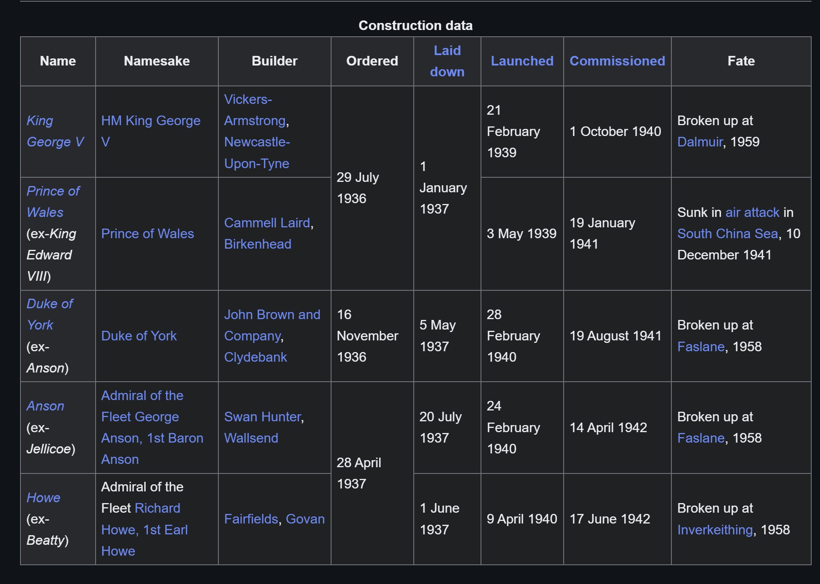Click the 29 July 1936 ordered date
Image resolution: width=820 pixels, height=584 pixels.
[x=358, y=188]
